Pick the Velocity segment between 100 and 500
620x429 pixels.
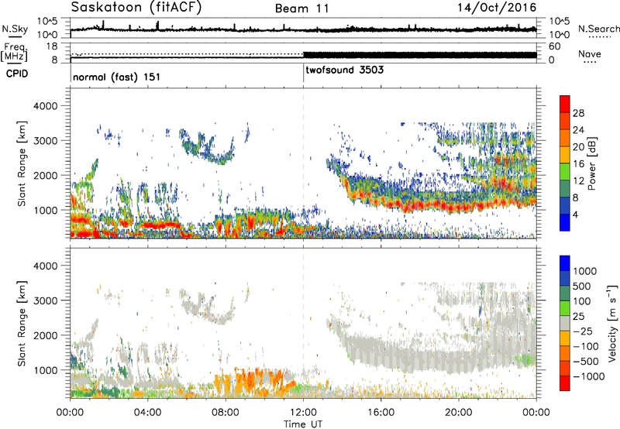565,293
